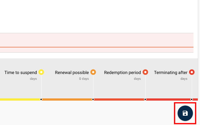
Task: Click the orange segment of the timeline bar
Action: [x=67, y=99]
